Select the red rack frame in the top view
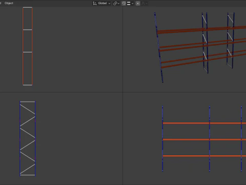 pos(28,46)
